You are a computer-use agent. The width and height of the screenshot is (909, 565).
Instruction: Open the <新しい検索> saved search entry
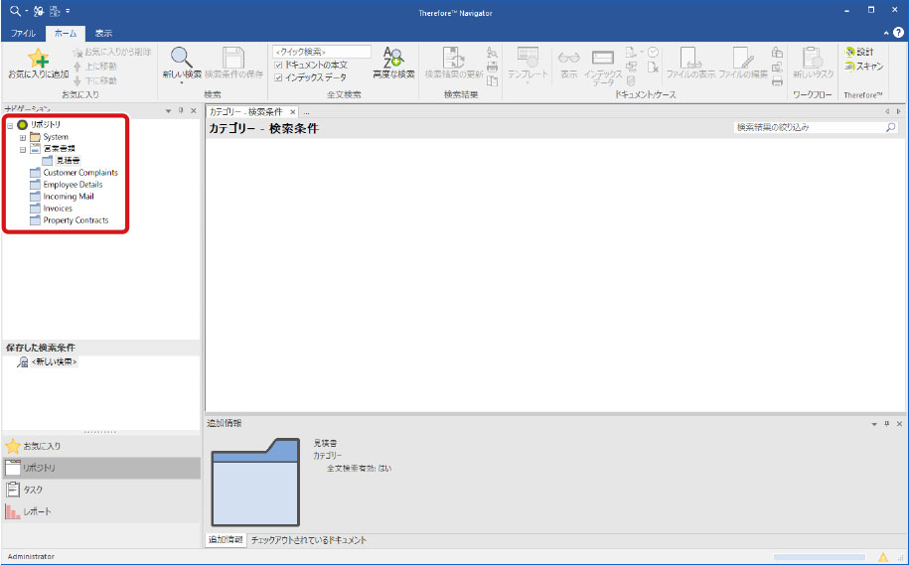click(x=54, y=362)
